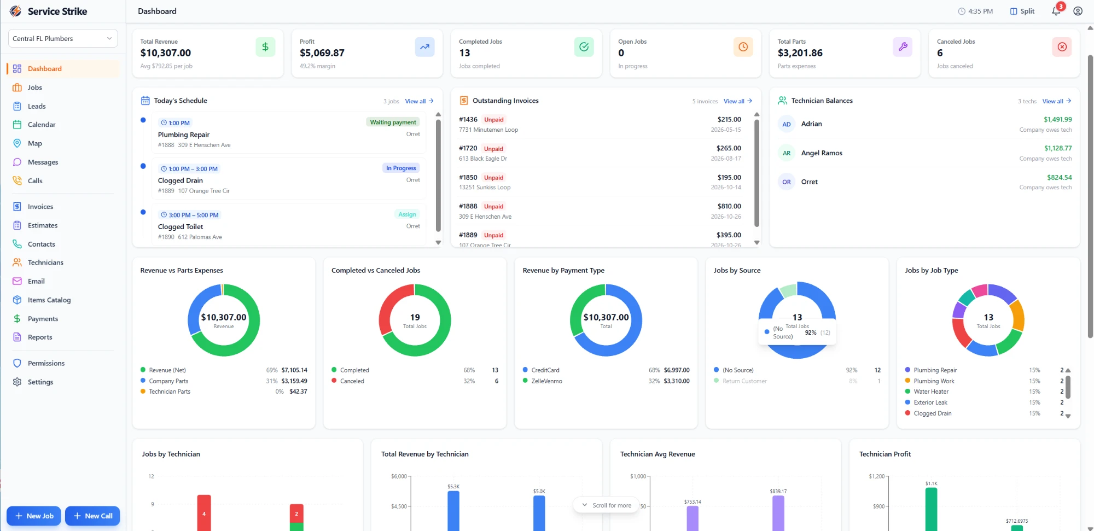Open invoice #1436 row

coord(600,124)
